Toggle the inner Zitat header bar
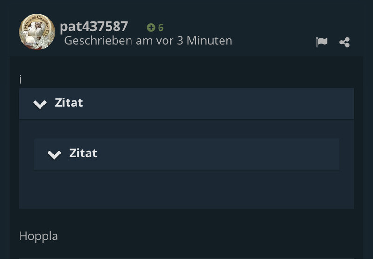 tap(186, 154)
